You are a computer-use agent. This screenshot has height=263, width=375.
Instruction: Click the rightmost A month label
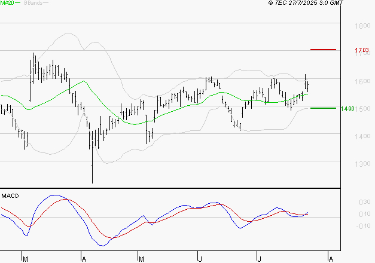coord(331,259)
